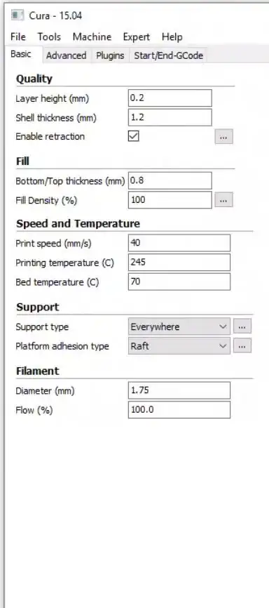Click the Print speed input field

coord(179,243)
